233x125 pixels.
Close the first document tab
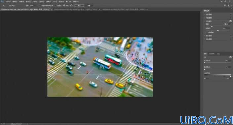(x=51, y=9)
